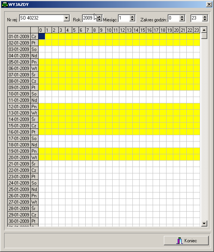Increase the starting hour in Zakres godzin
Viewport: 214px width, 252px height.
[182, 16]
